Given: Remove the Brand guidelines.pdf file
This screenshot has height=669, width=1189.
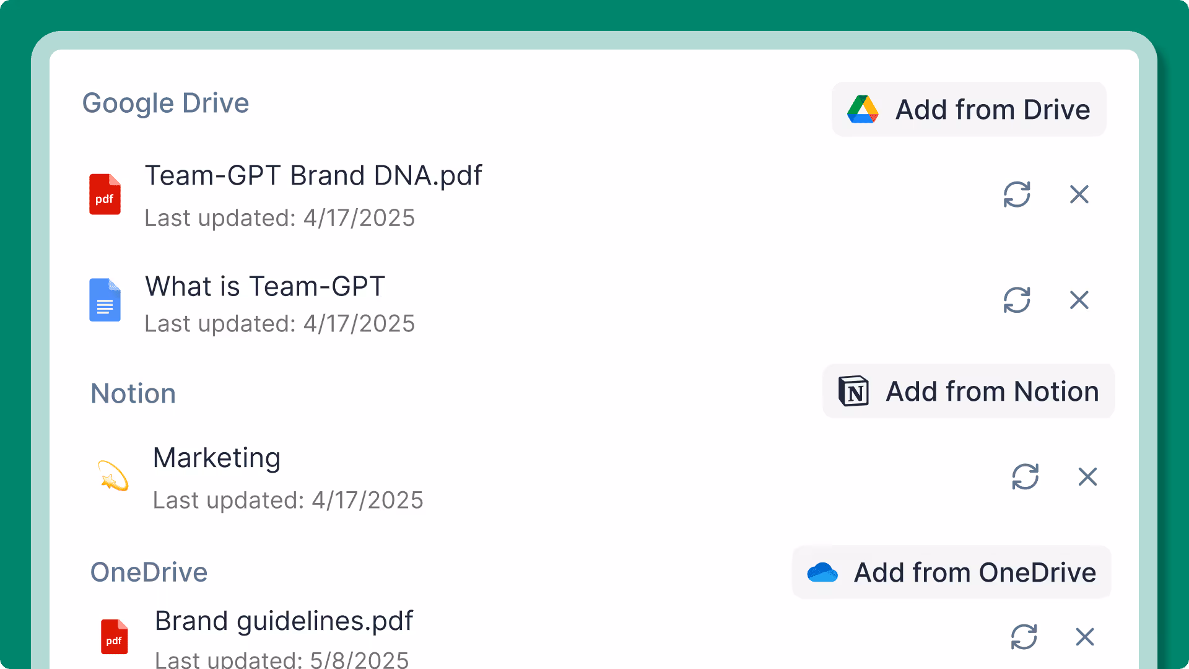Looking at the screenshot, I should point(1085,637).
